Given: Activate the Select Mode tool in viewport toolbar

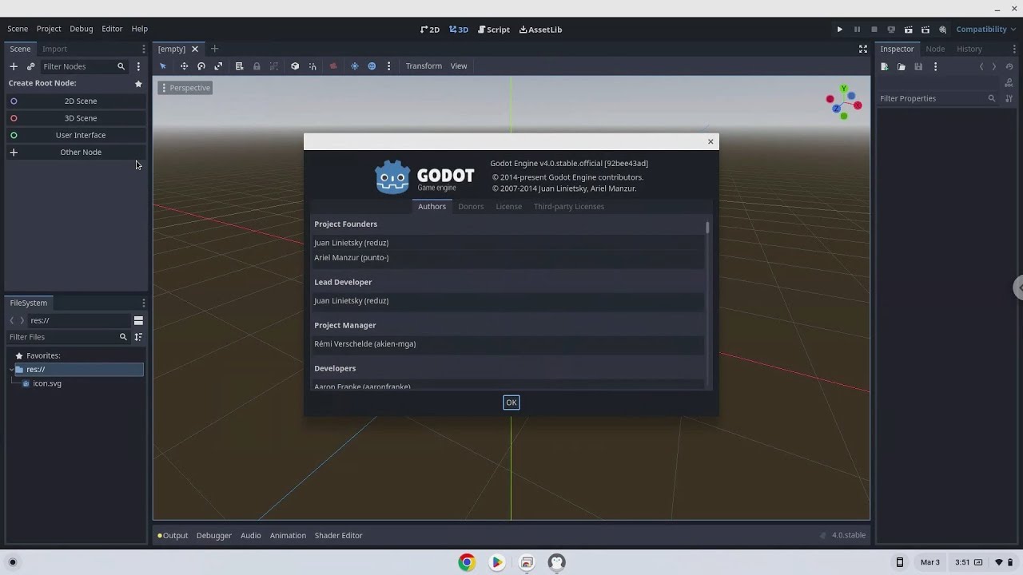Looking at the screenshot, I should tap(163, 66).
